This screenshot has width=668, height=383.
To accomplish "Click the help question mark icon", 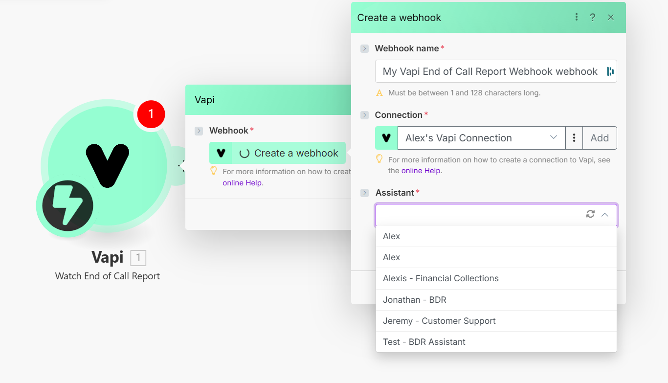I will pyautogui.click(x=593, y=17).
